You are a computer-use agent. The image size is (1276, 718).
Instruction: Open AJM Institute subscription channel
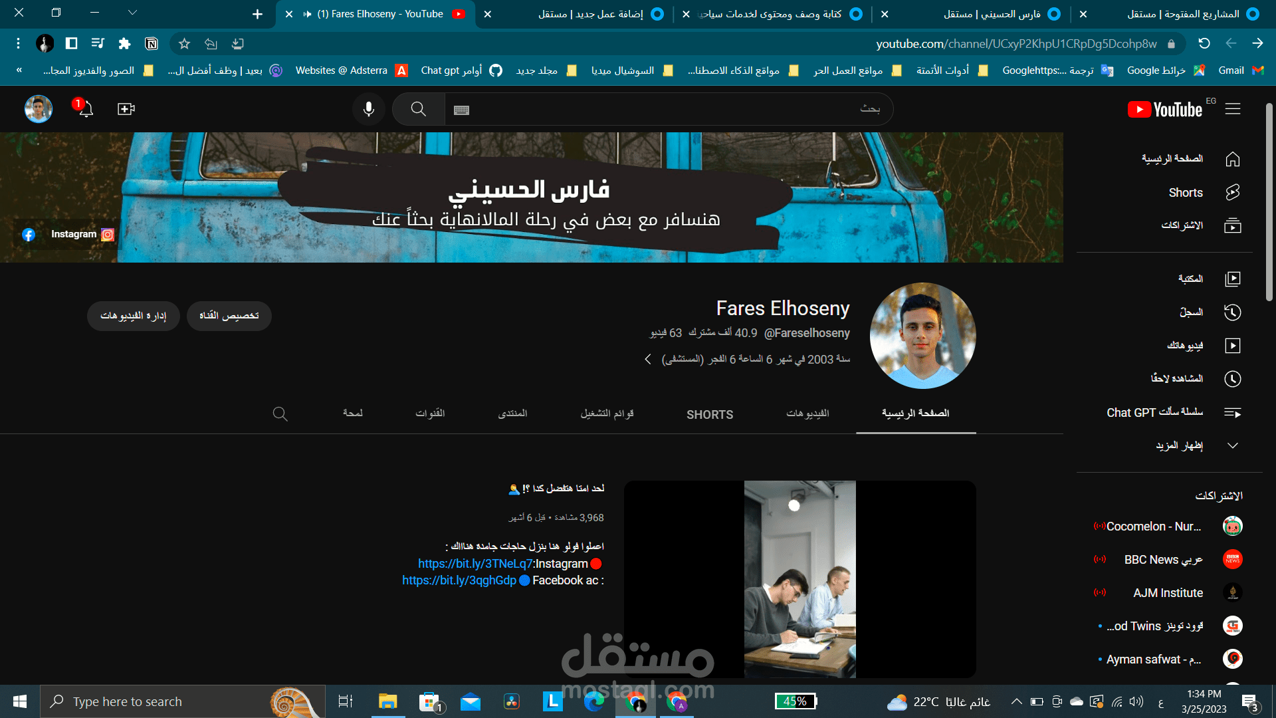[x=1168, y=593]
